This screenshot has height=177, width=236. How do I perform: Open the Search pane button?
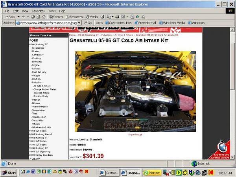click(56, 17)
